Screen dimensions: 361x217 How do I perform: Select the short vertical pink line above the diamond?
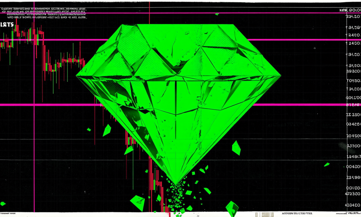point(149,13)
